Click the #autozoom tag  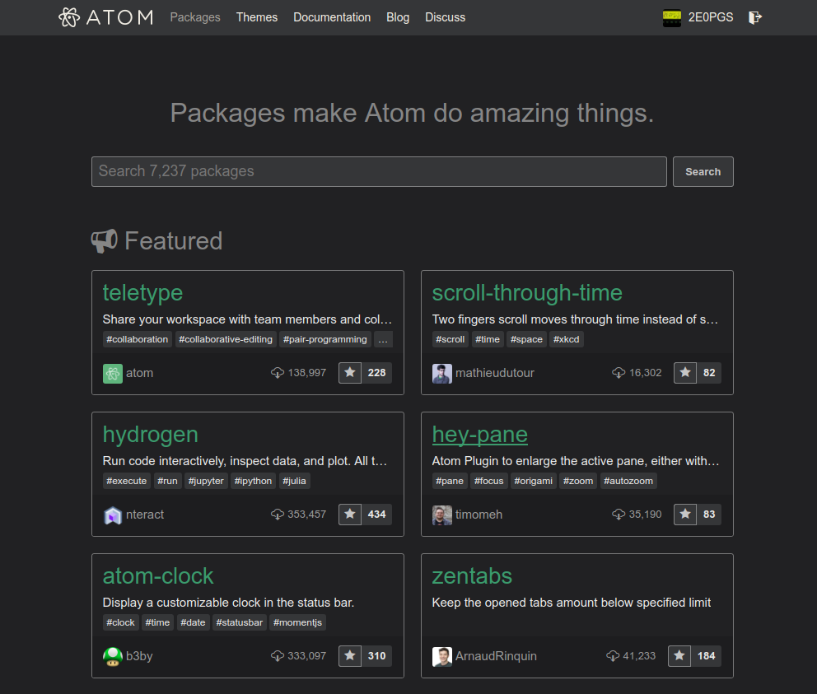coord(628,481)
